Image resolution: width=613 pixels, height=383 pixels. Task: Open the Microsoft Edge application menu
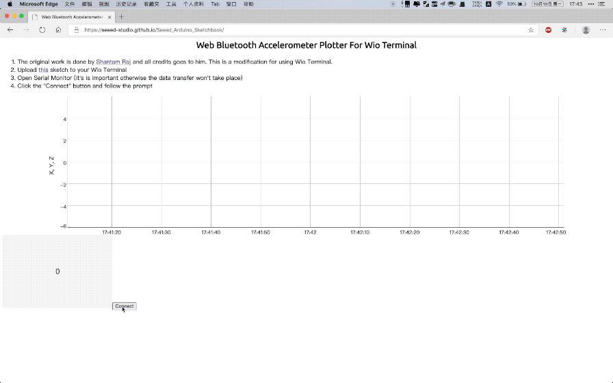click(x=39, y=4)
